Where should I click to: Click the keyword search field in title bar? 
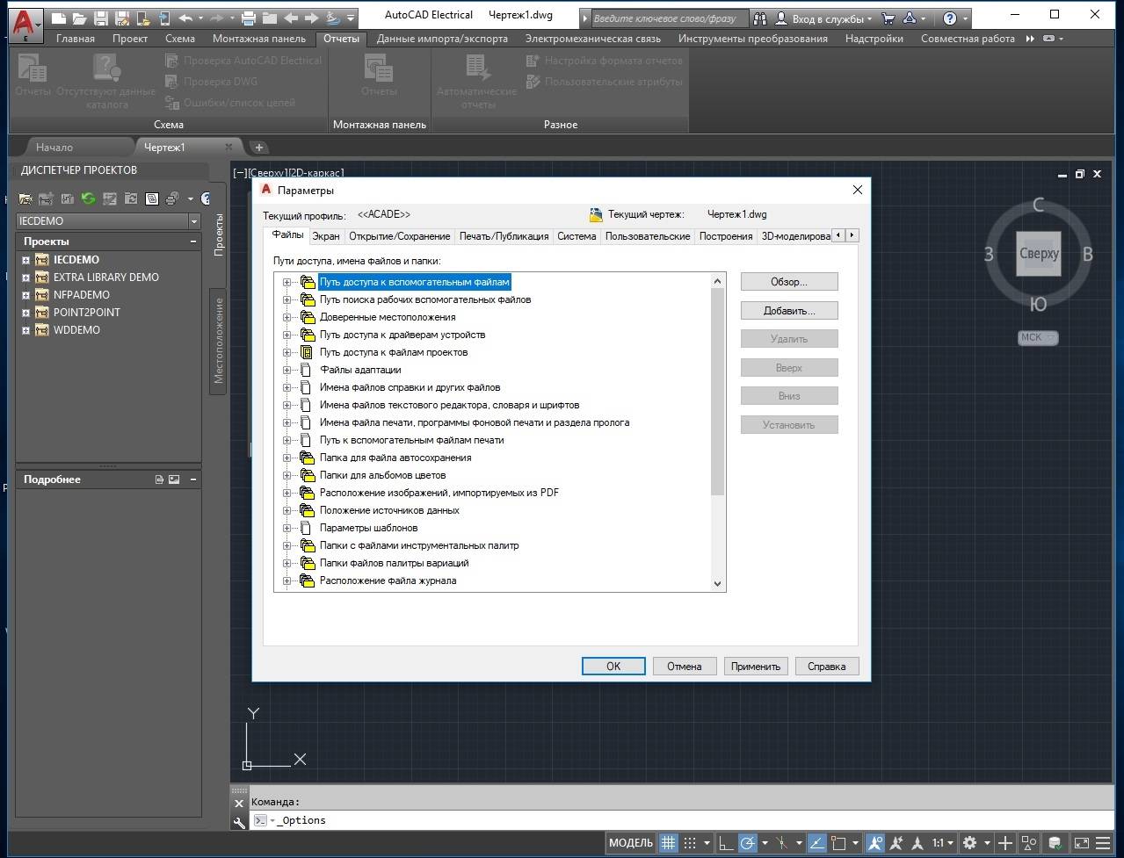coord(670,18)
